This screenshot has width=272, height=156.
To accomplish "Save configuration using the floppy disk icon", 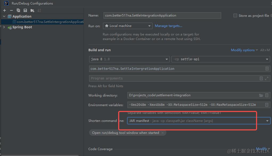I will [x=25, y=10].
